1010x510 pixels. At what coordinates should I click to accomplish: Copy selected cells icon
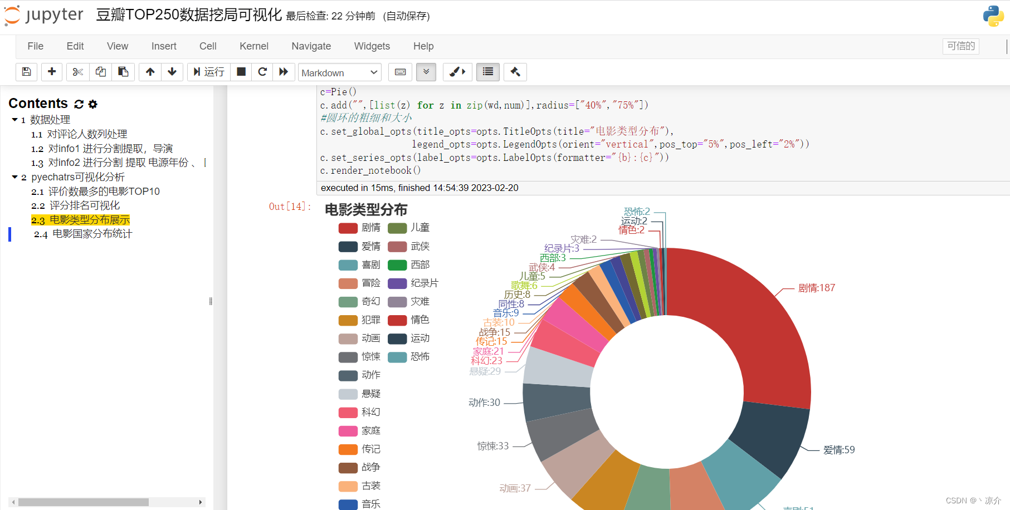101,72
